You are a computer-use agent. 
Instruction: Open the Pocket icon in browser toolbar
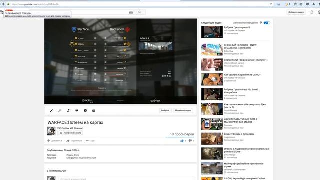click(307, 4)
